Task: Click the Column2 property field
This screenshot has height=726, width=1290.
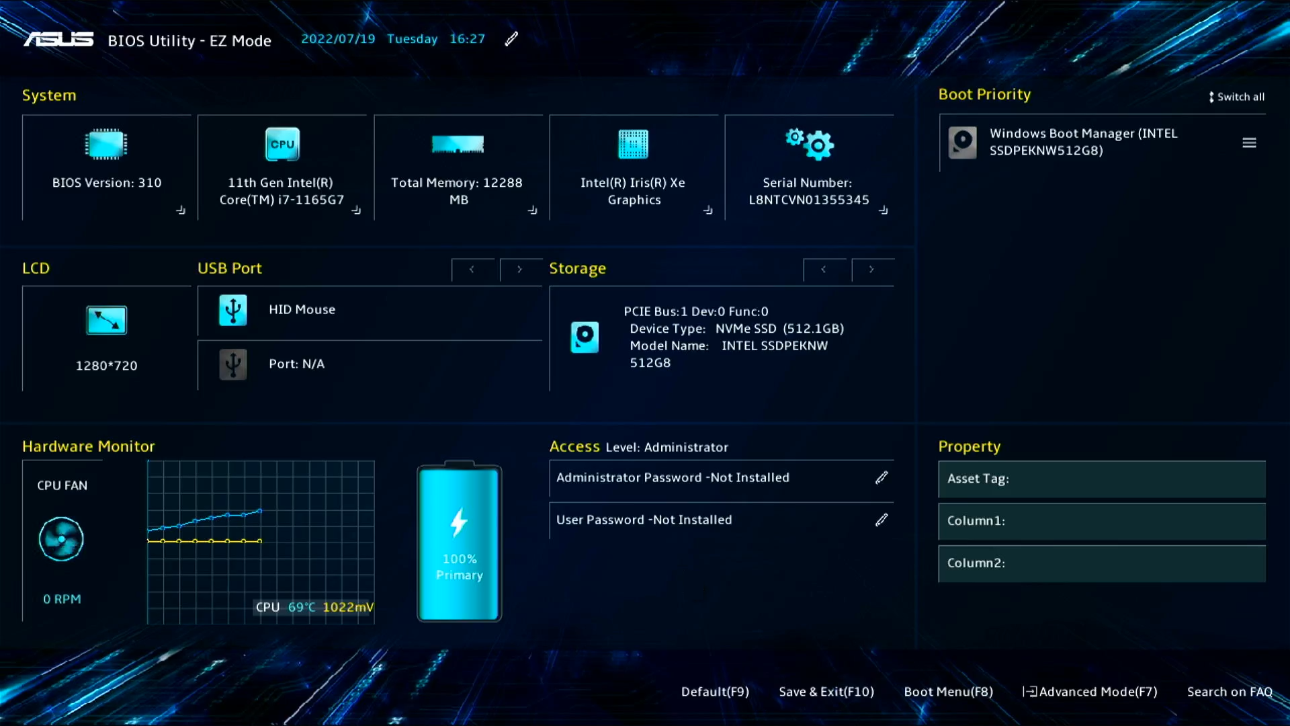Action: point(1102,563)
